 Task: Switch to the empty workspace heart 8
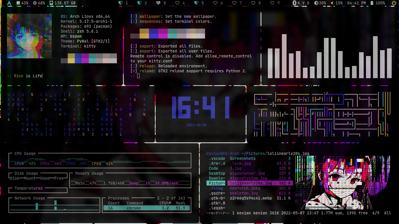(254, 3)
